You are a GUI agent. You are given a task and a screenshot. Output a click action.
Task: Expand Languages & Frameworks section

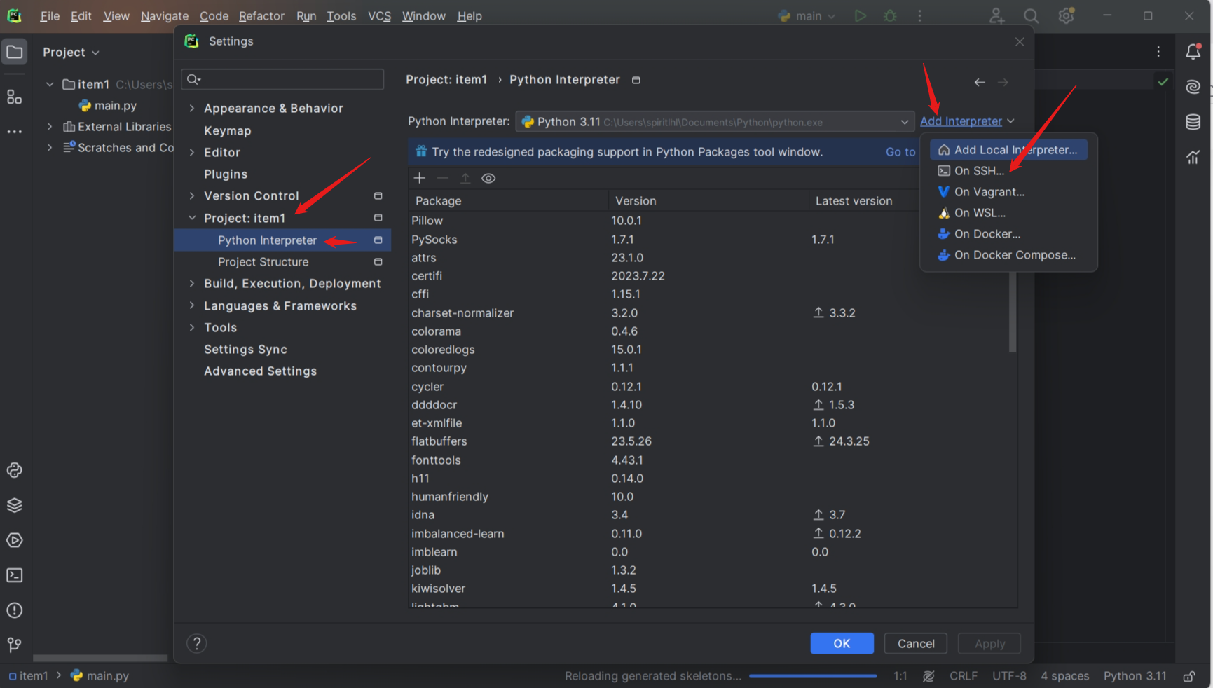(192, 305)
